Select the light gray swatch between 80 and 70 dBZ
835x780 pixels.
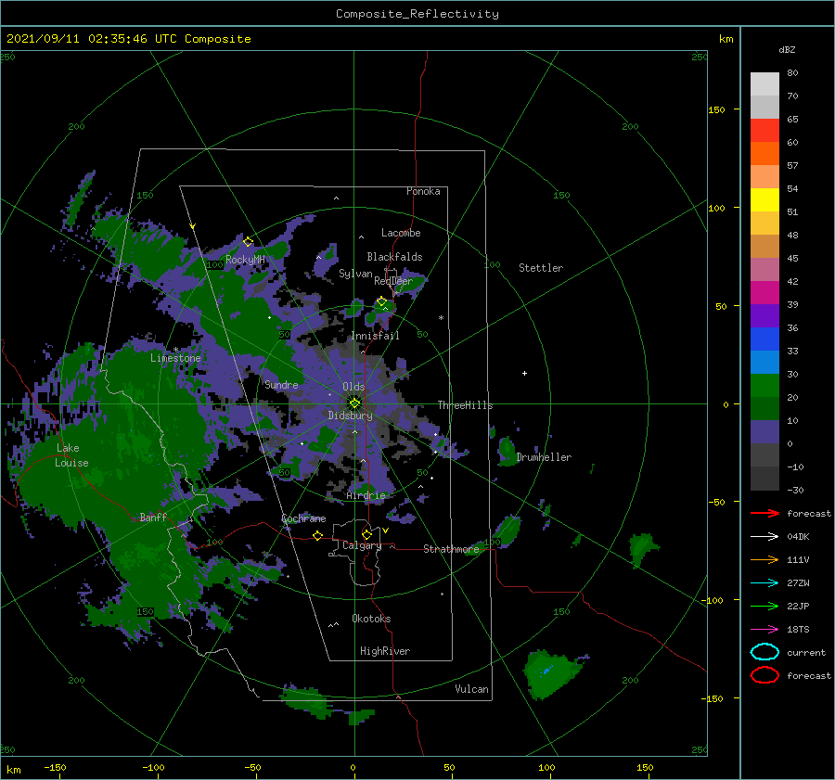[x=764, y=84]
